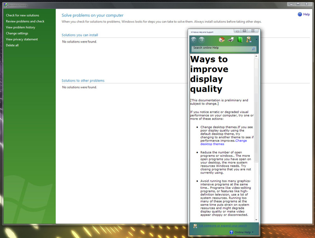Viewport: 315px width, 238px height.
Task: Open the Help home page house icon
Action: [x=222, y=39]
